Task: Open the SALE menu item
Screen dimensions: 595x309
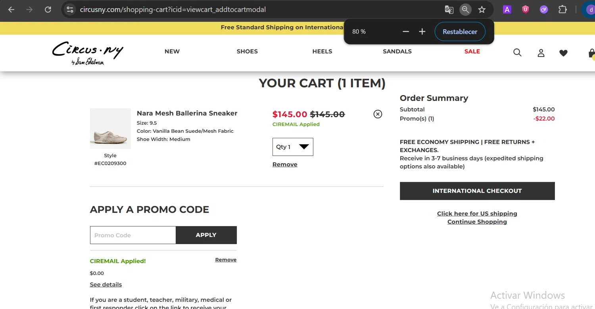Action: (472, 51)
